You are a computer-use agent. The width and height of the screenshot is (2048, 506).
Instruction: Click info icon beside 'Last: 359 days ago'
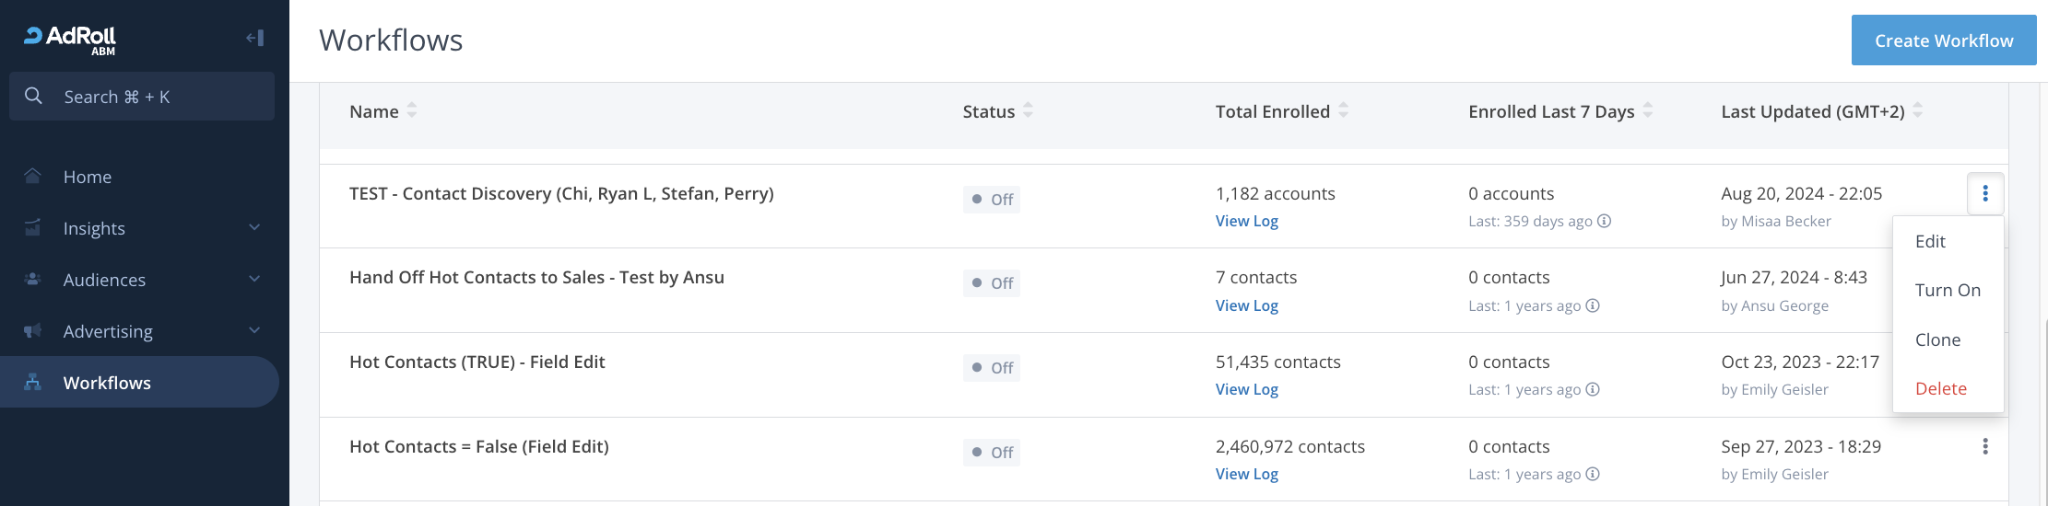pyautogui.click(x=1604, y=221)
